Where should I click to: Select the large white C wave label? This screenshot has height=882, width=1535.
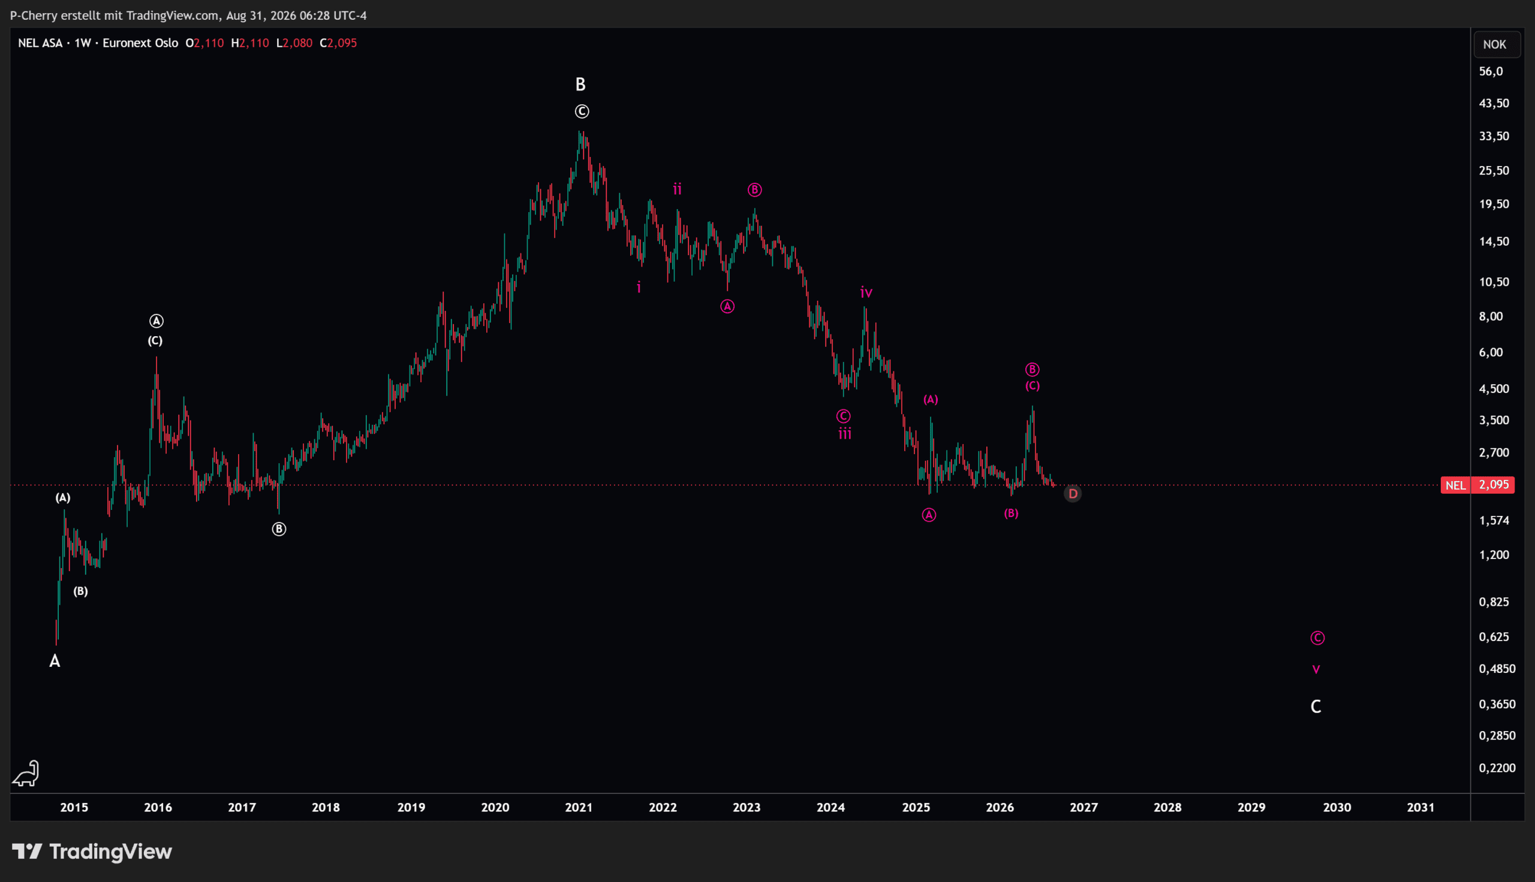coord(1316,707)
